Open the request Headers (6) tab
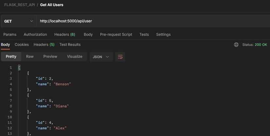Image resolution: width=270 pixels, height=136 pixels. [65, 35]
